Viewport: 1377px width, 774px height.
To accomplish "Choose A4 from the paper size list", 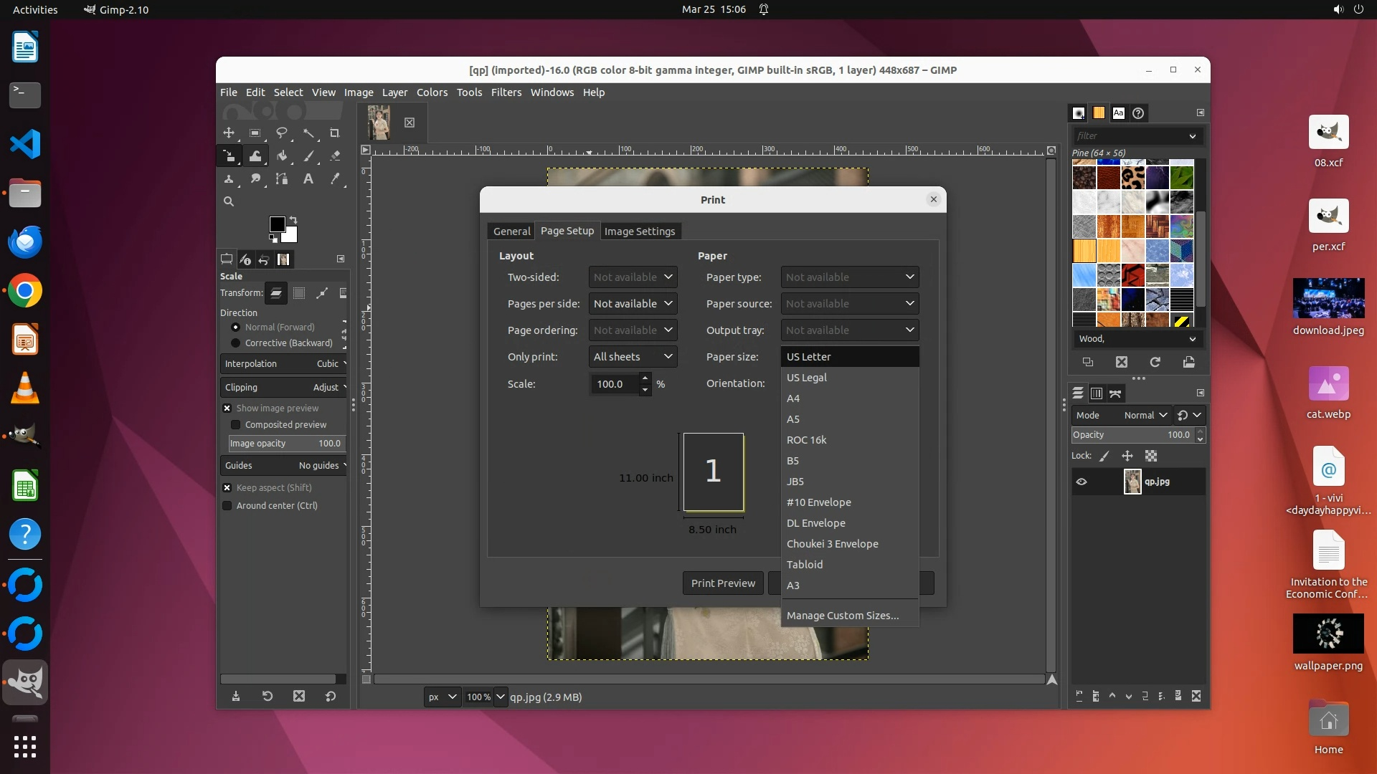I will [x=793, y=398].
